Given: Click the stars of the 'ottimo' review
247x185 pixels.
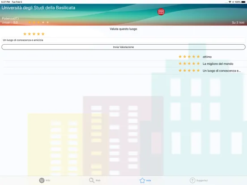Looking at the screenshot, I should [x=189, y=57].
